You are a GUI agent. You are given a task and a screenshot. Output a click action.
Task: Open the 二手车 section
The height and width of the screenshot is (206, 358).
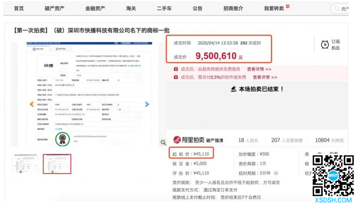[164, 8]
